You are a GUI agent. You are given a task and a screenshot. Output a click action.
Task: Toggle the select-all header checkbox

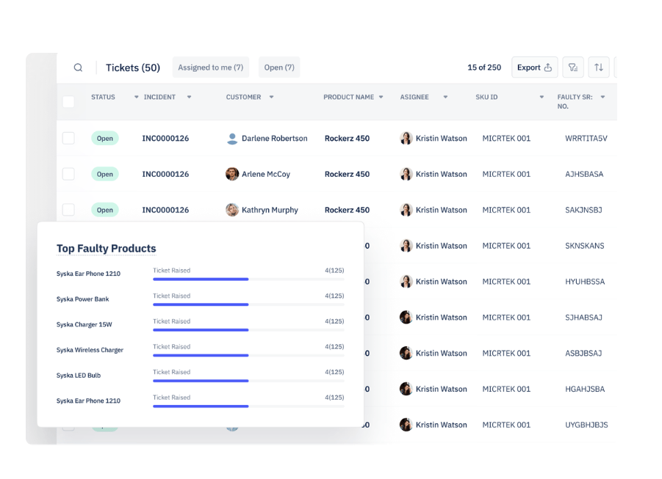[68, 102]
